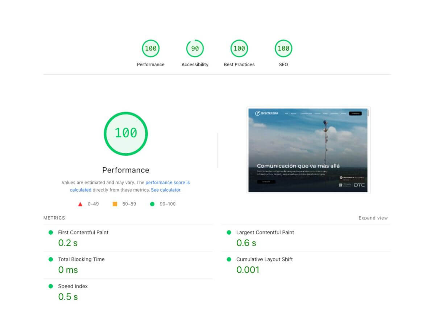Jump to the Performance category score gauge
Screen dimensions: 435x326
coord(150,49)
